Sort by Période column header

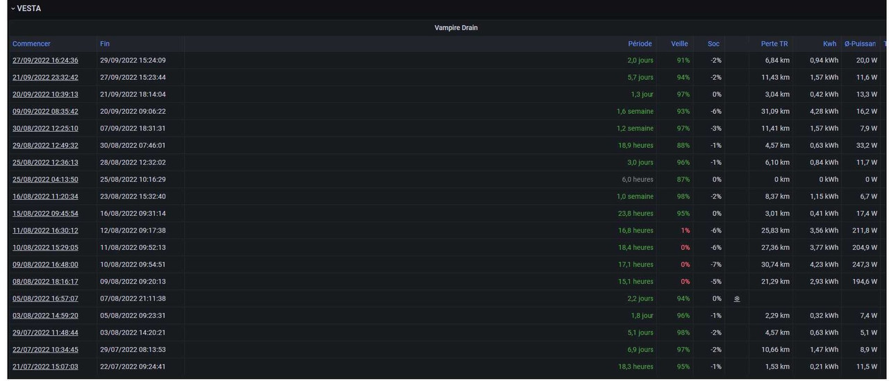point(640,44)
